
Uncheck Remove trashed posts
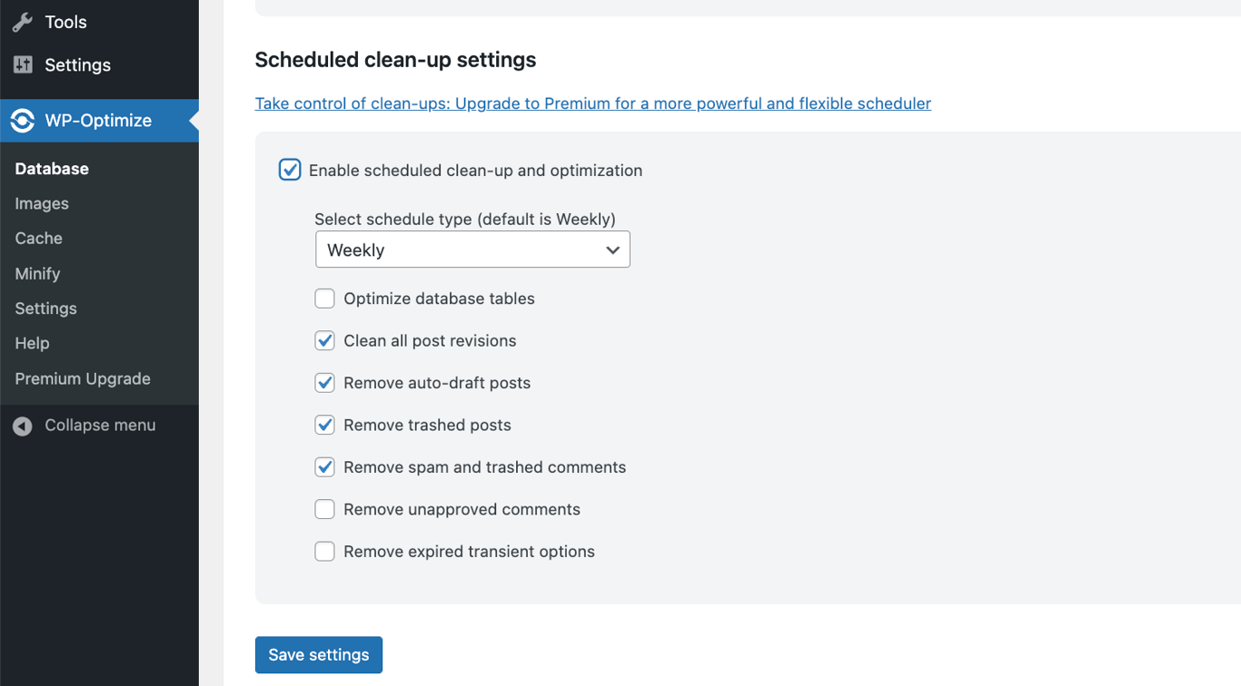pos(324,425)
